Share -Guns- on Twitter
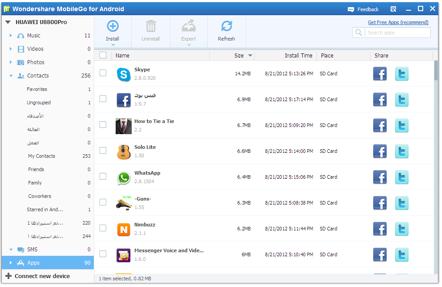This screenshot has height=287, width=442. [x=401, y=203]
